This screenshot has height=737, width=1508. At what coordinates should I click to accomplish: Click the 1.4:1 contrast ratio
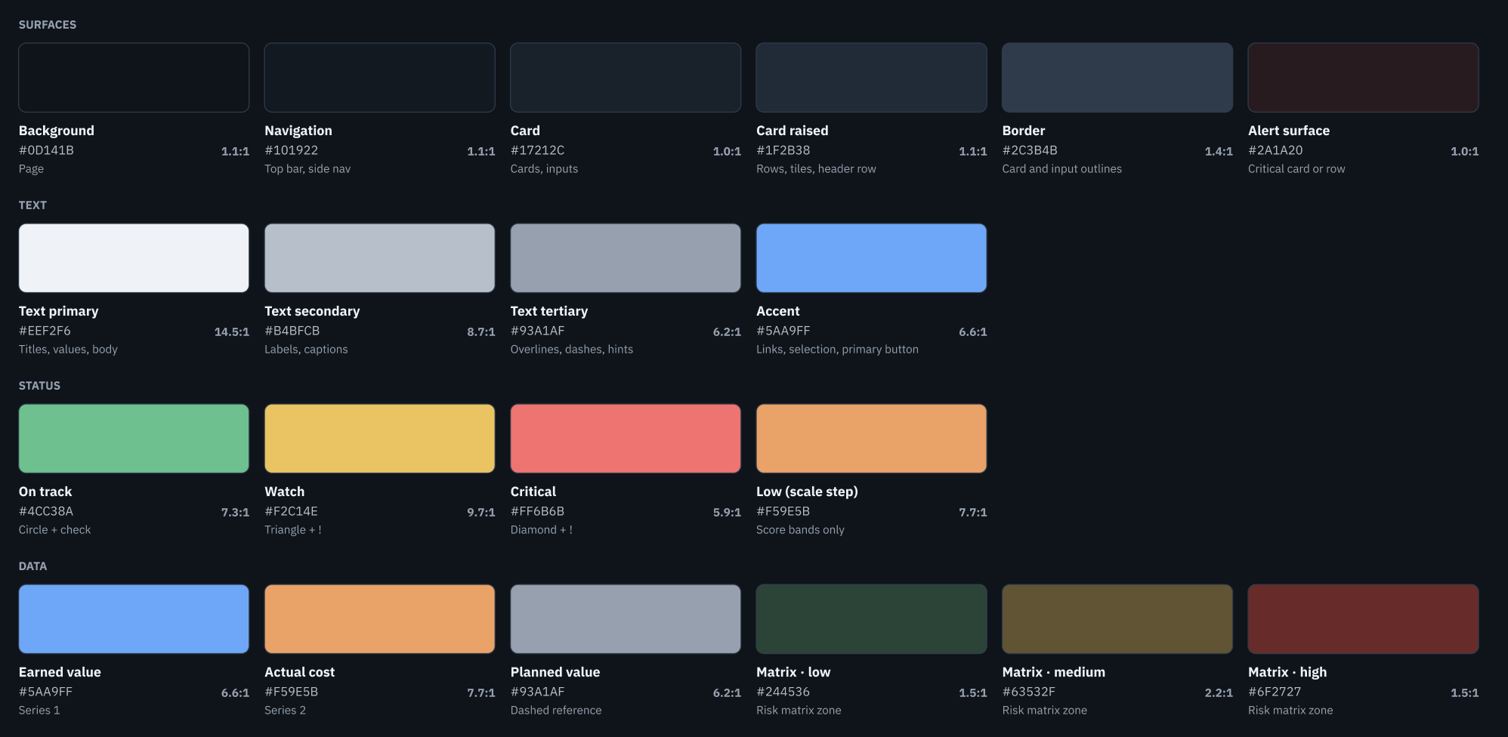[1219, 152]
